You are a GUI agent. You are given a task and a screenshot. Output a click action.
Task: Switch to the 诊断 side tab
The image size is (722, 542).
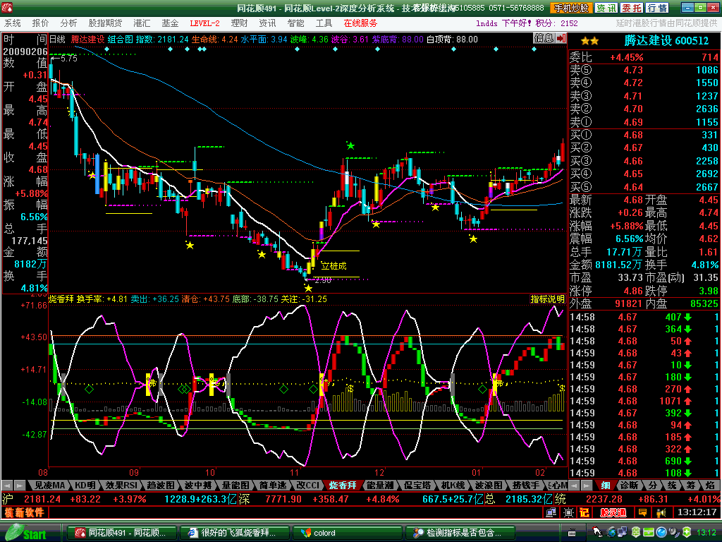(629, 486)
